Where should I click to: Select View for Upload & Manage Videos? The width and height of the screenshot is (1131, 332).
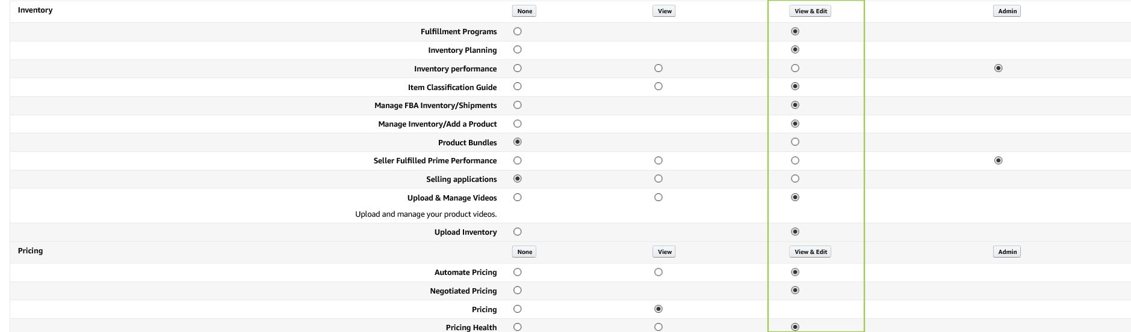tap(658, 198)
